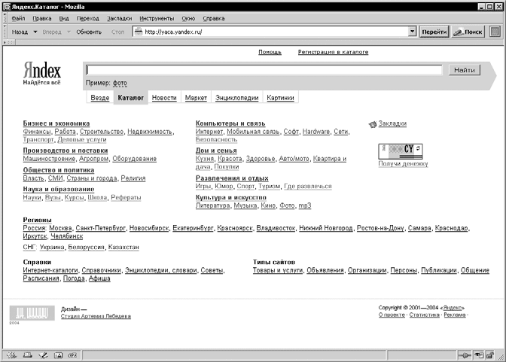Open the Владивосток region link
The width and height of the screenshot is (506, 362).
click(x=276, y=228)
